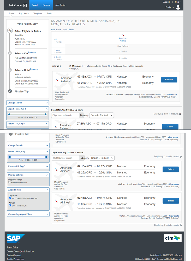Click the Print / Email link
Image resolution: width=191 pixels, height=261 pixels.
coord(69,30)
